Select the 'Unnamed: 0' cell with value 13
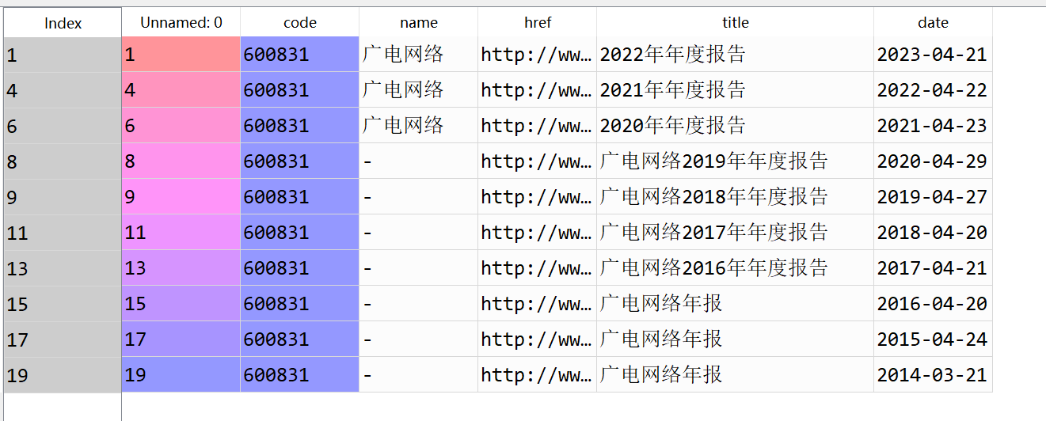The image size is (1046, 421). point(181,268)
